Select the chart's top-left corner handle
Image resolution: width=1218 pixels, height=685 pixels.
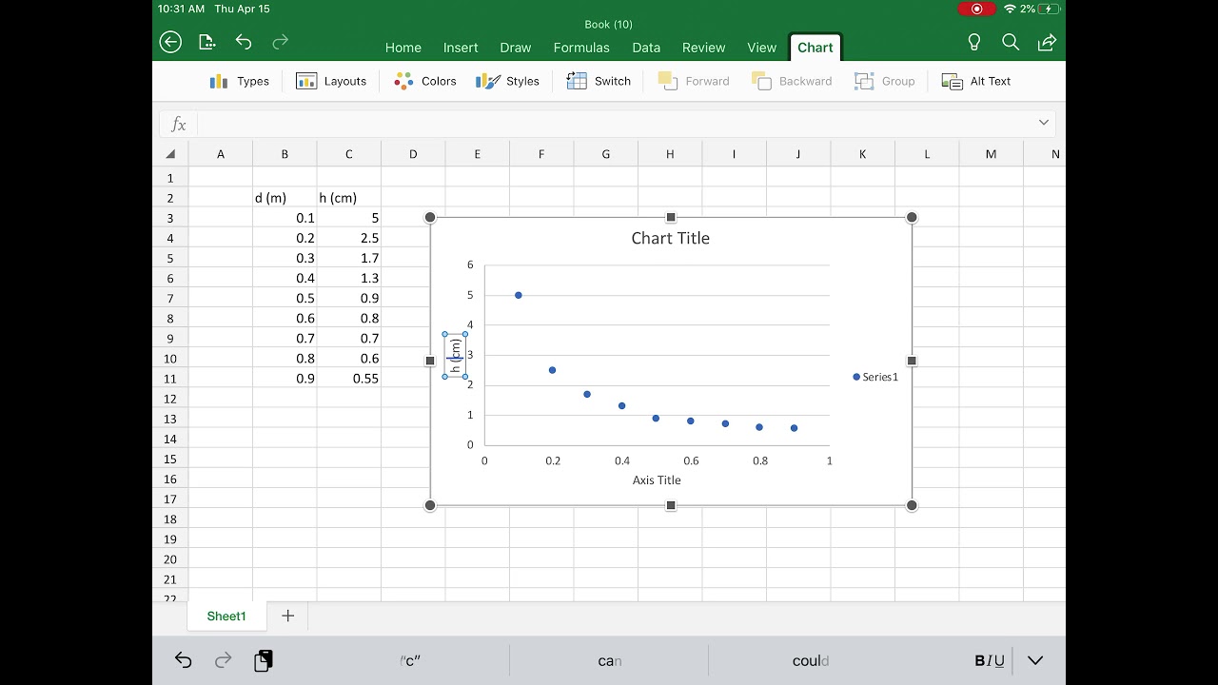430,218
